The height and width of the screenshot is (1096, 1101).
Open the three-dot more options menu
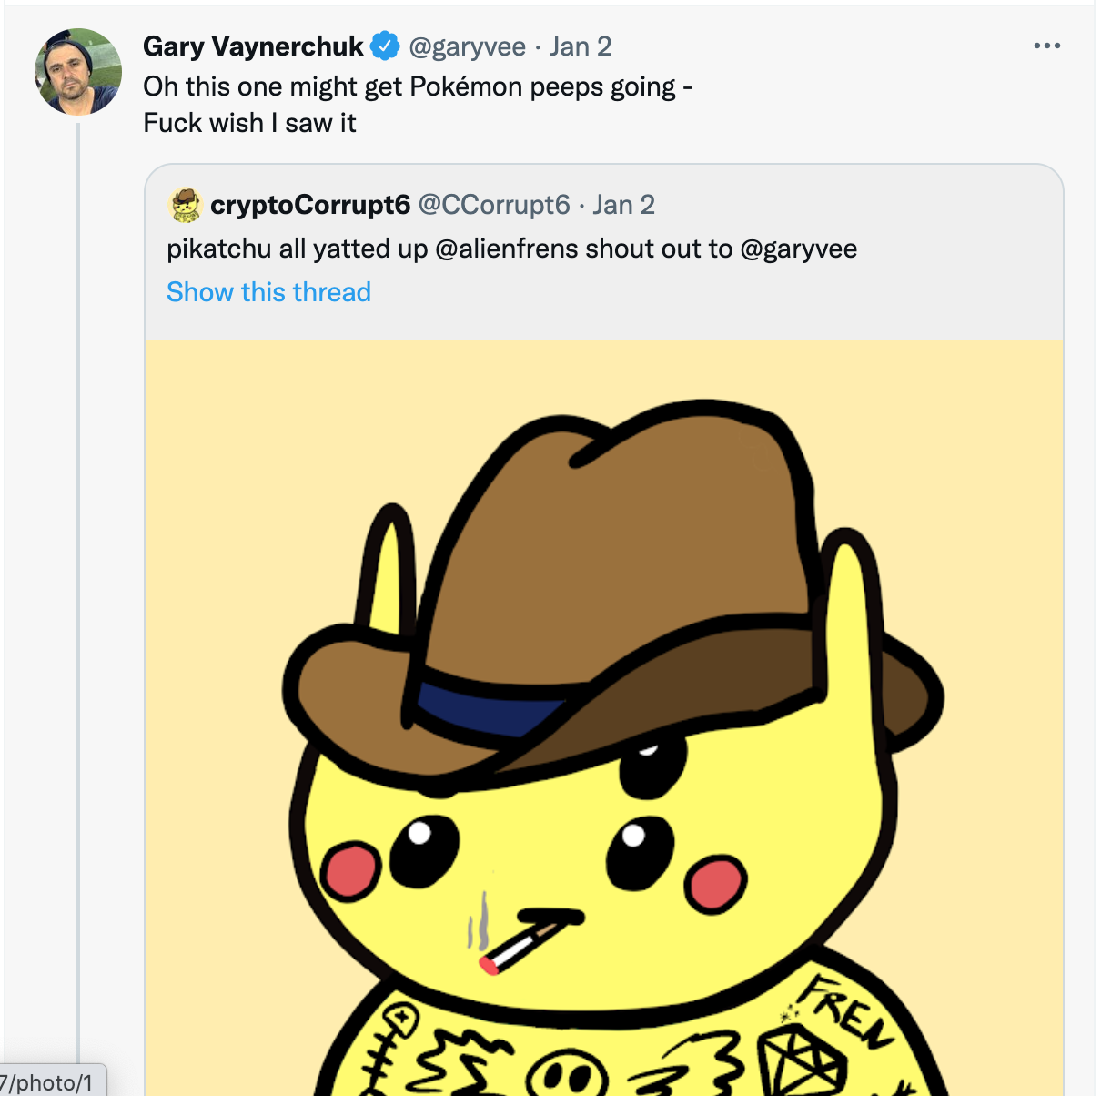1047,46
